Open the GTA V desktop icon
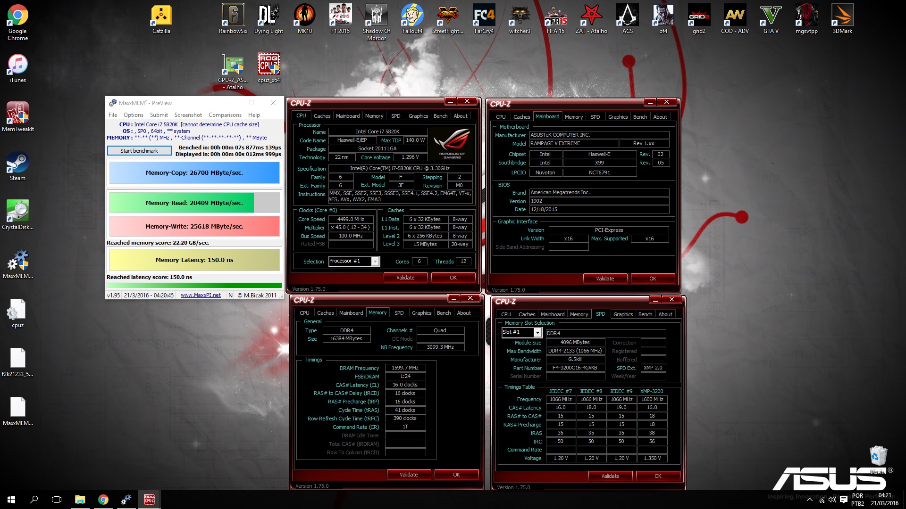The height and width of the screenshot is (509, 906). click(771, 19)
